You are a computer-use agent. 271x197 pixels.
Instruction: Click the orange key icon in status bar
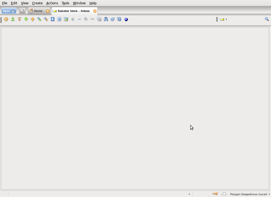click(215, 194)
